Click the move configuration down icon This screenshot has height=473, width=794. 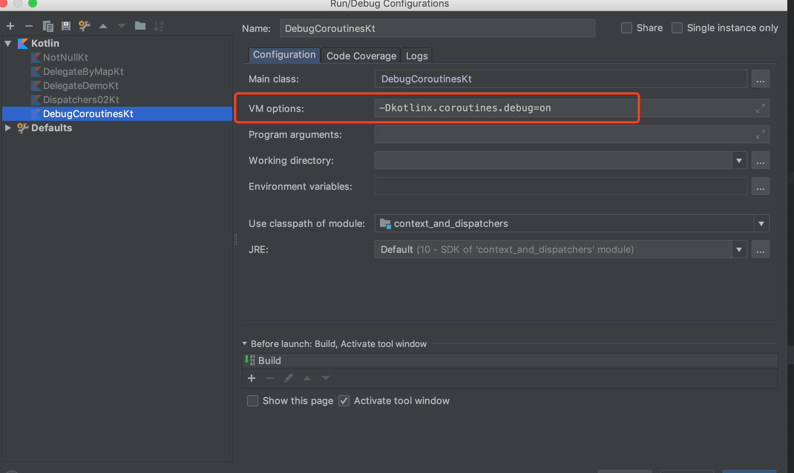point(121,26)
